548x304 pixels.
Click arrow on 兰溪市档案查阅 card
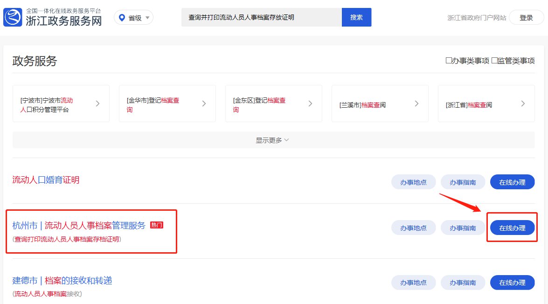click(x=416, y=104)
